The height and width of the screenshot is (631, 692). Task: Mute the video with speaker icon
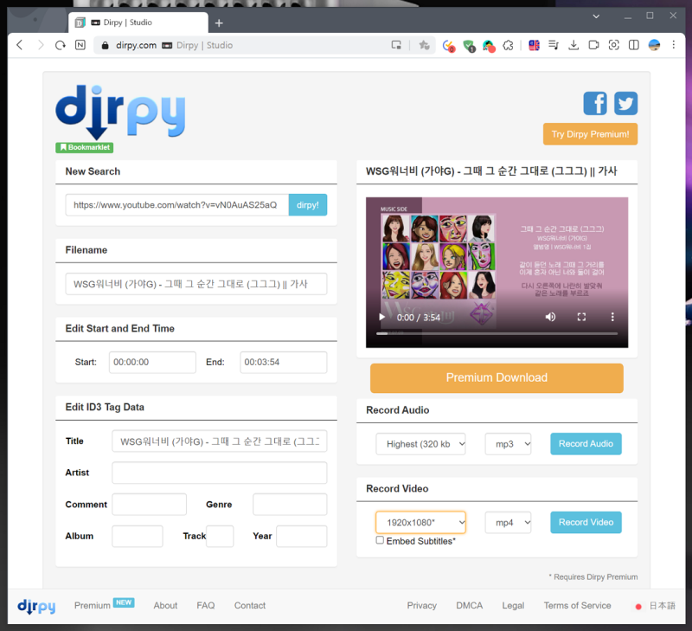(550, 317)
